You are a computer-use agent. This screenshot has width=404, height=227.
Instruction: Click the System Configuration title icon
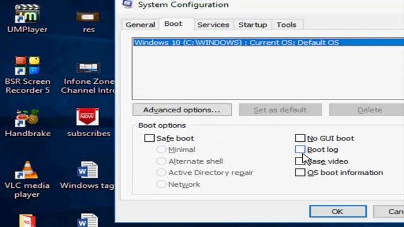tap(128, 4)
